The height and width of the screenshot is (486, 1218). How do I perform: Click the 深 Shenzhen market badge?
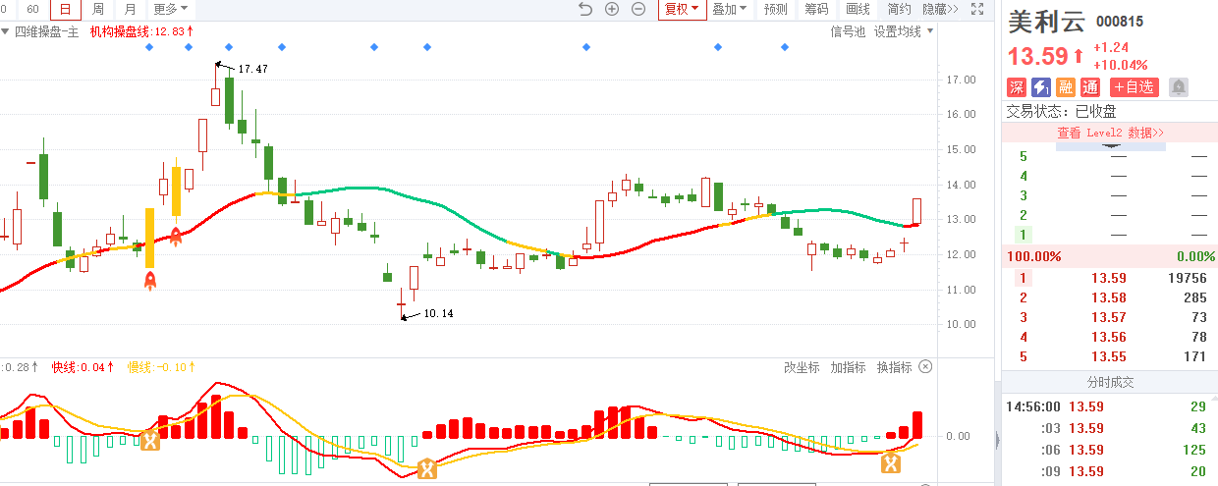(x=1017, y=87)
